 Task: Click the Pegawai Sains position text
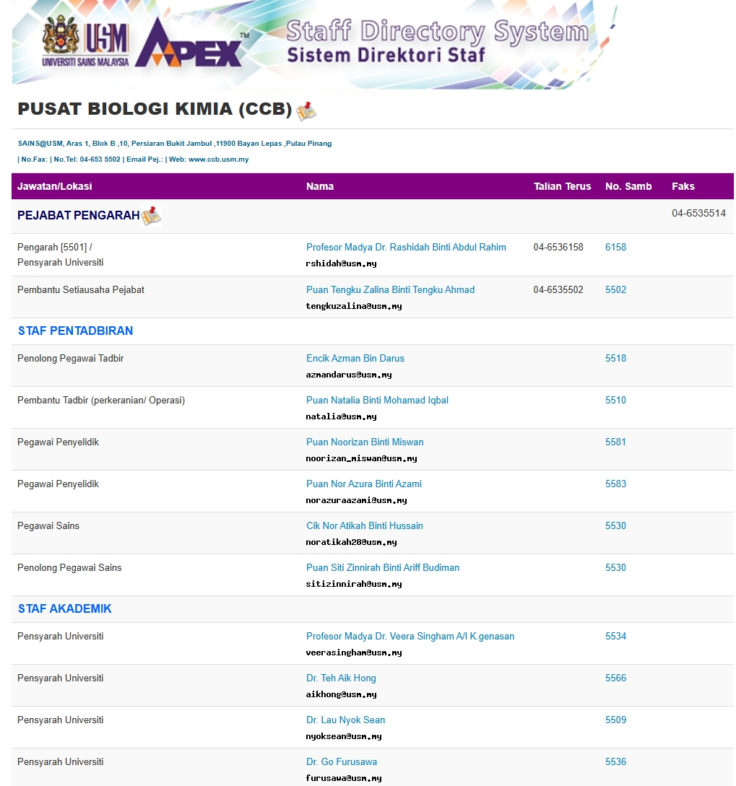48,526
